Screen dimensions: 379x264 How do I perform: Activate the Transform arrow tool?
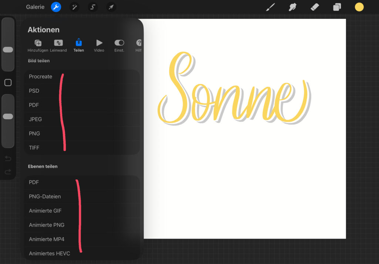111,7
